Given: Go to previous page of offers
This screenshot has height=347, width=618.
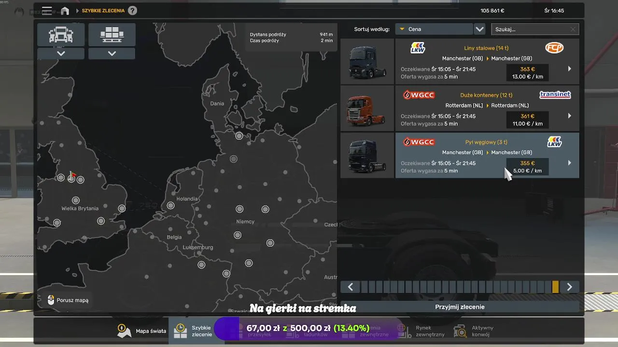Looking at the screenshot, I should (351, 287).
